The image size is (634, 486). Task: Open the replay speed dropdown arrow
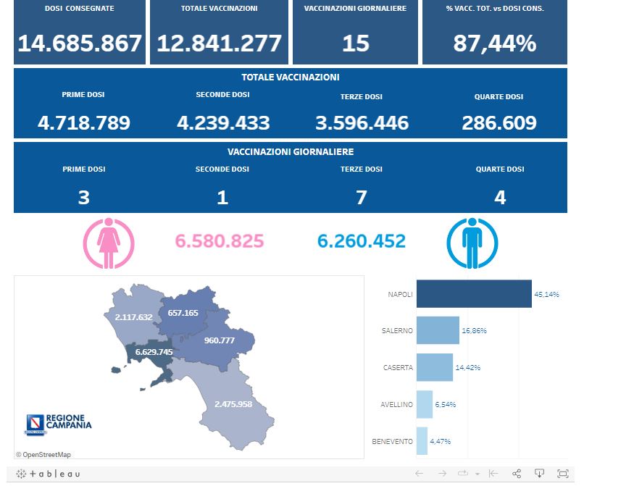pos(477,474)
